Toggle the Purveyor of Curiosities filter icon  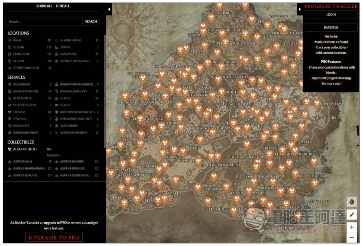tap(56, 84)
